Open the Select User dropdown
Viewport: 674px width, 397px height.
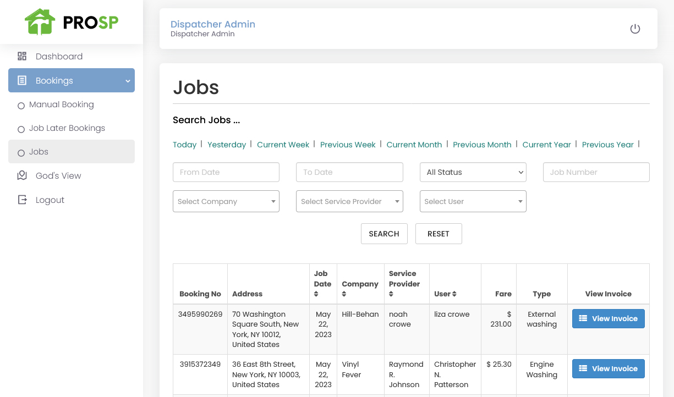[x=473, y=201]
